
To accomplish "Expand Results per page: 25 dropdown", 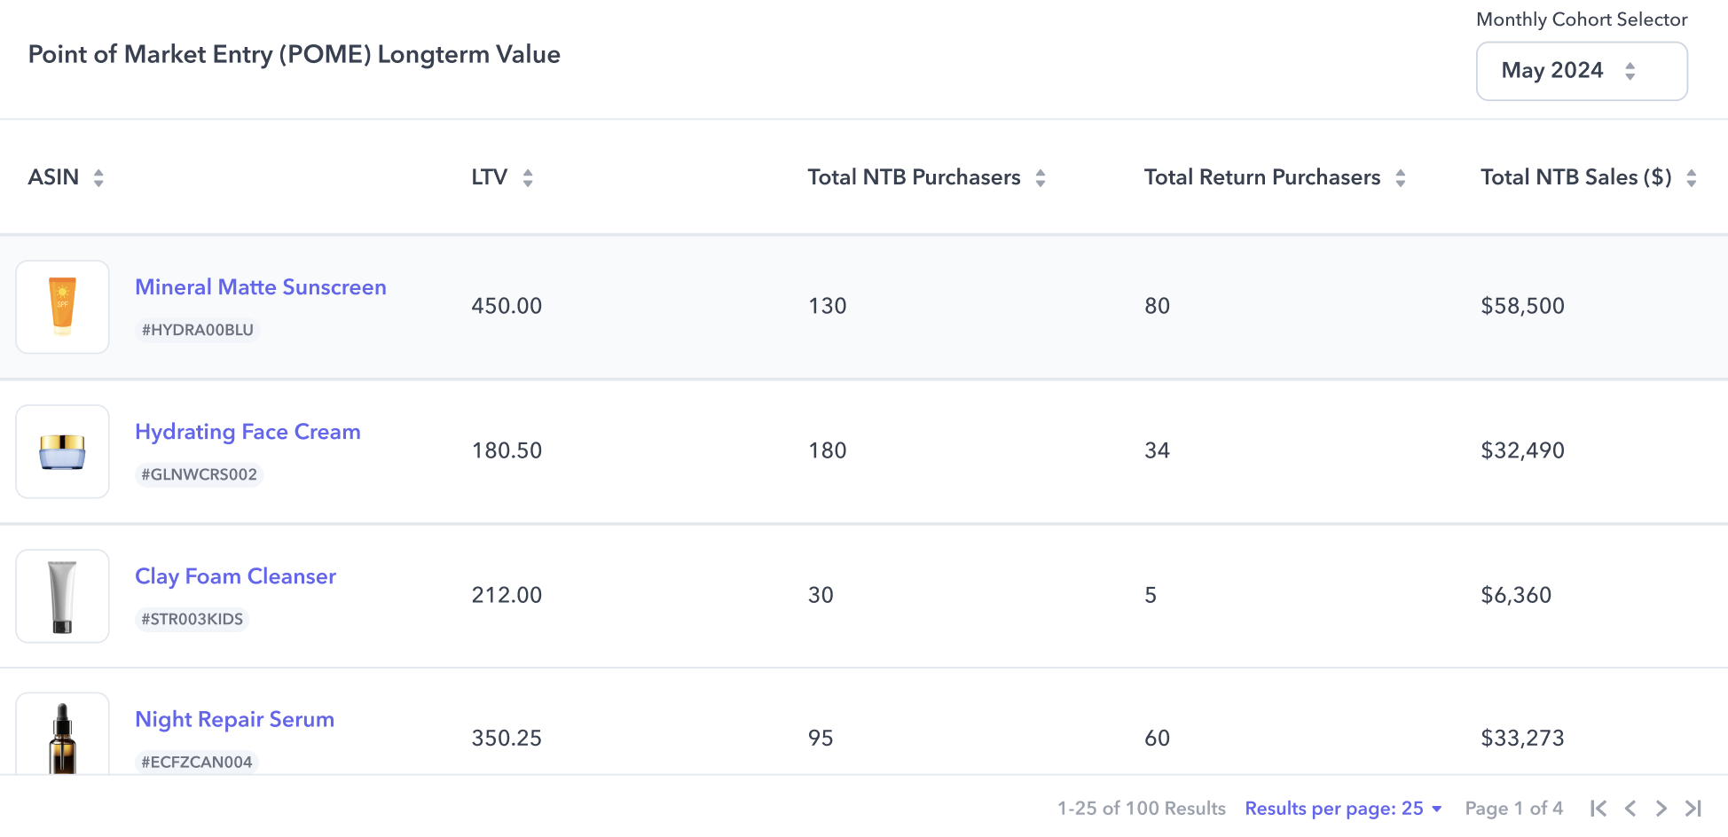I will tap(1343, 809).
